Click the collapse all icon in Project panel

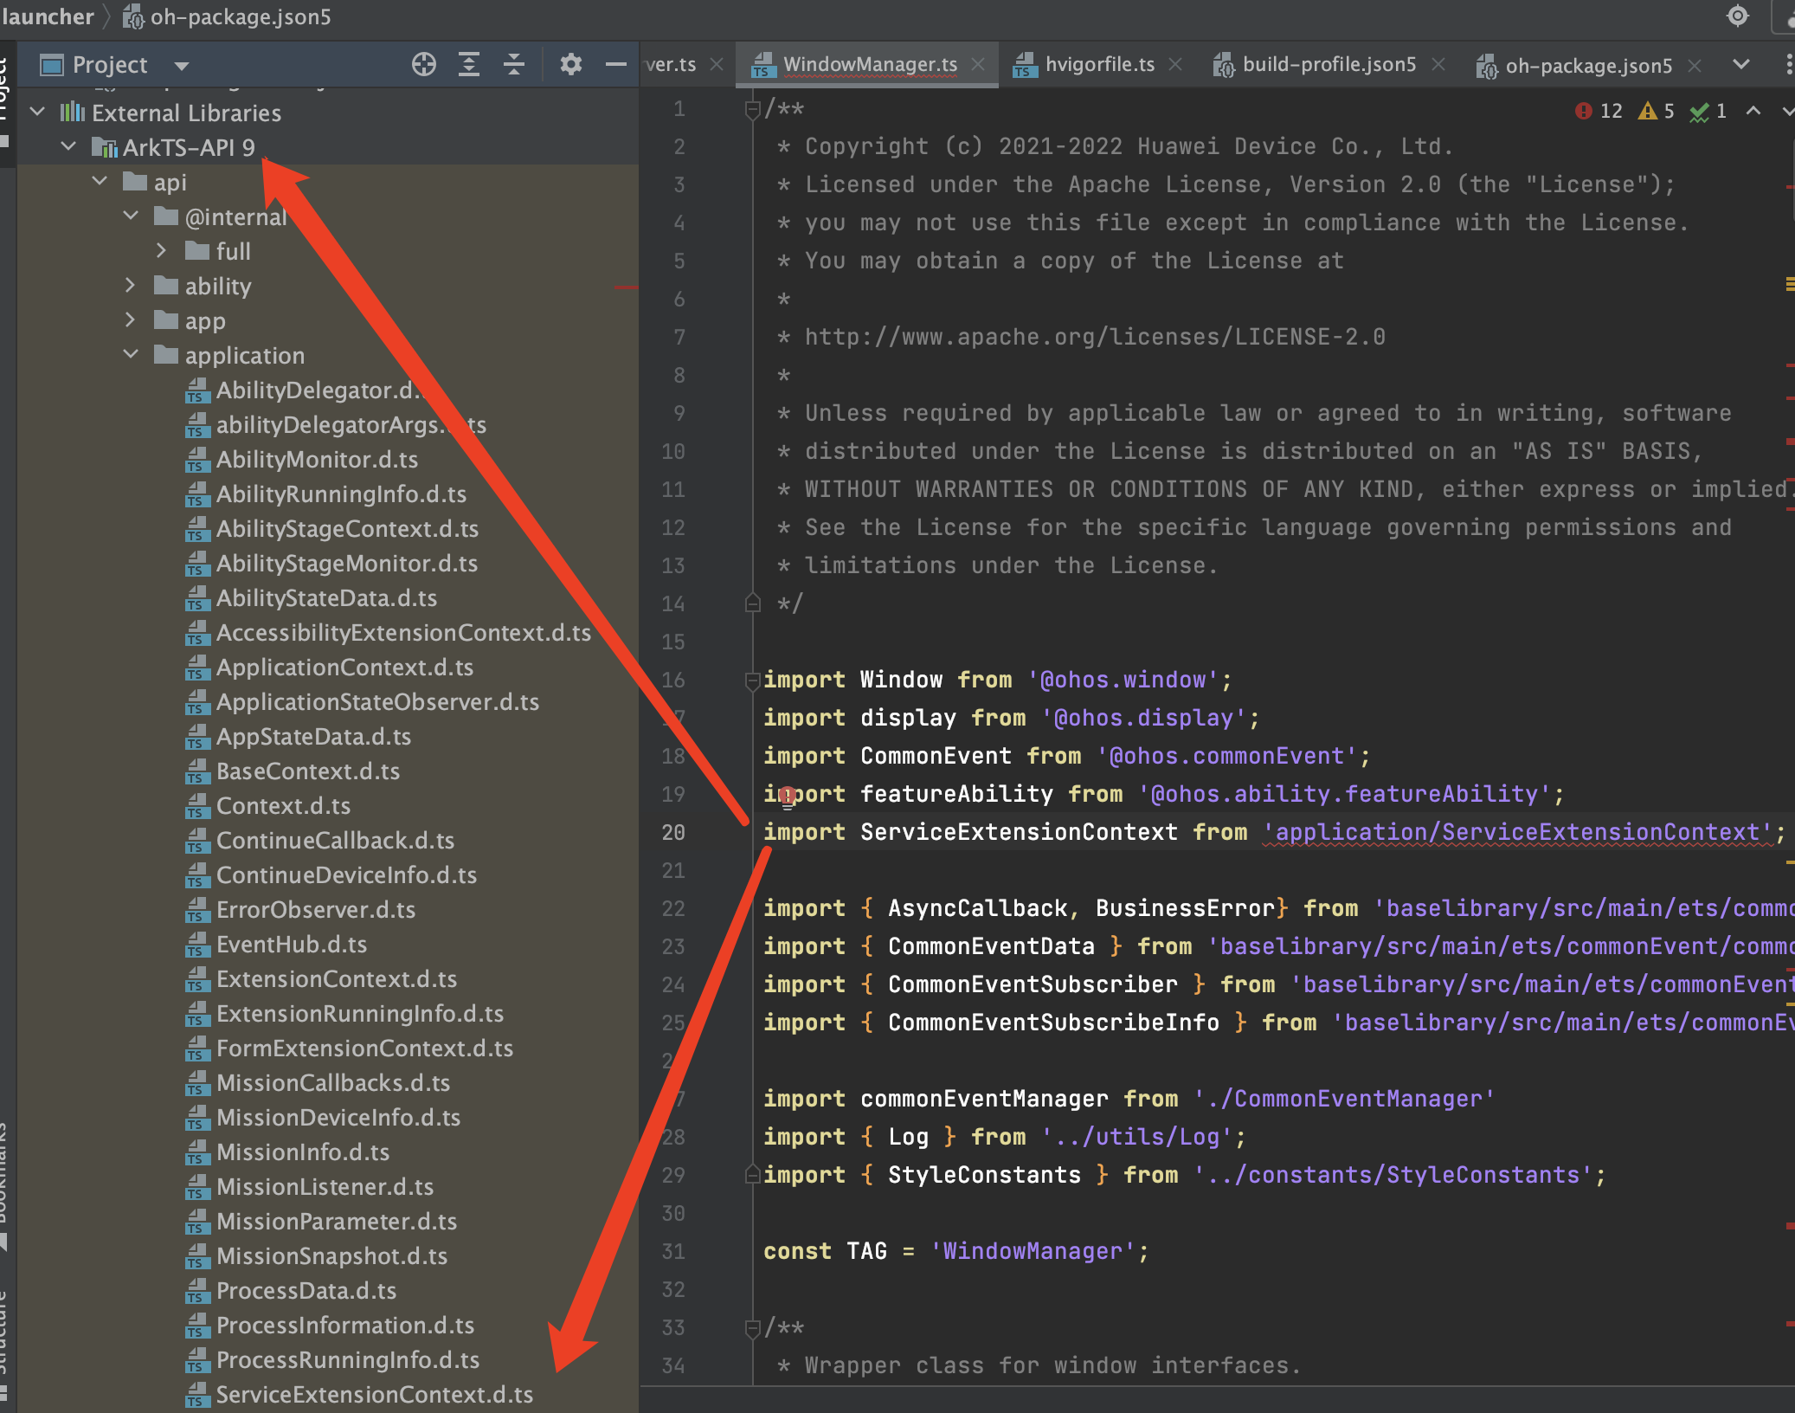click(x=514, y=65)
